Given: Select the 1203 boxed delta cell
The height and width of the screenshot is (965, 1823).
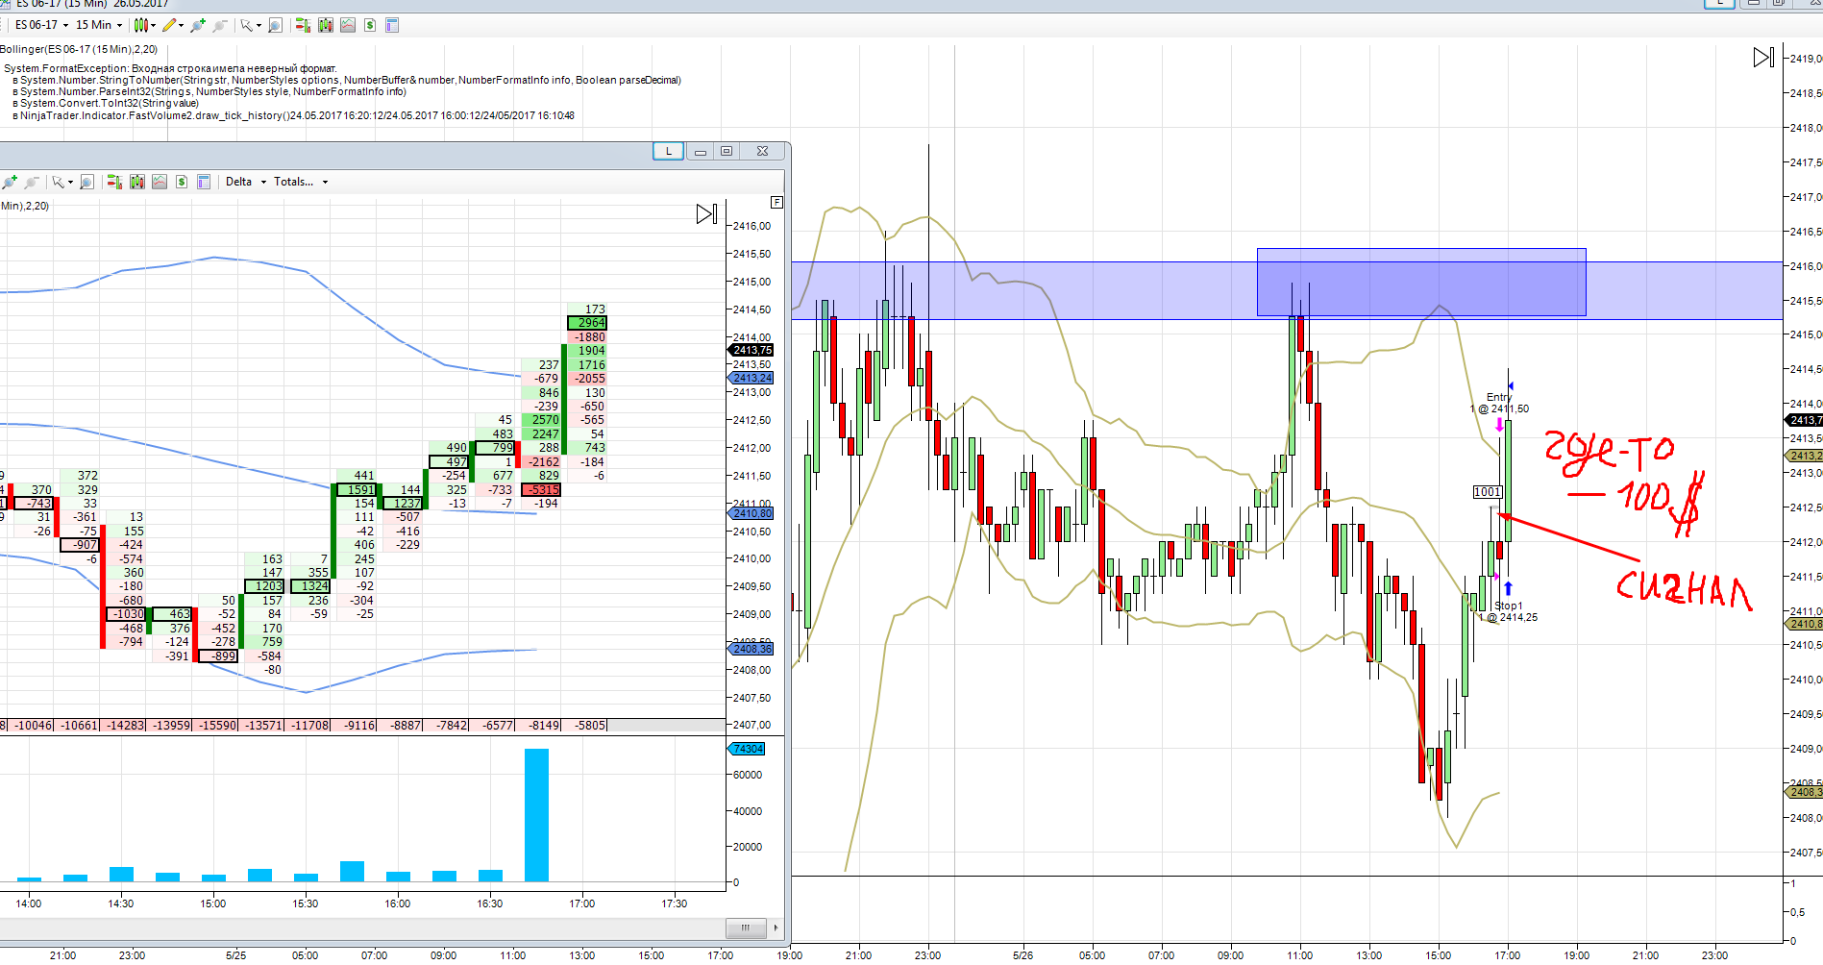Looking at the screenshot, I should click(264, 586).
